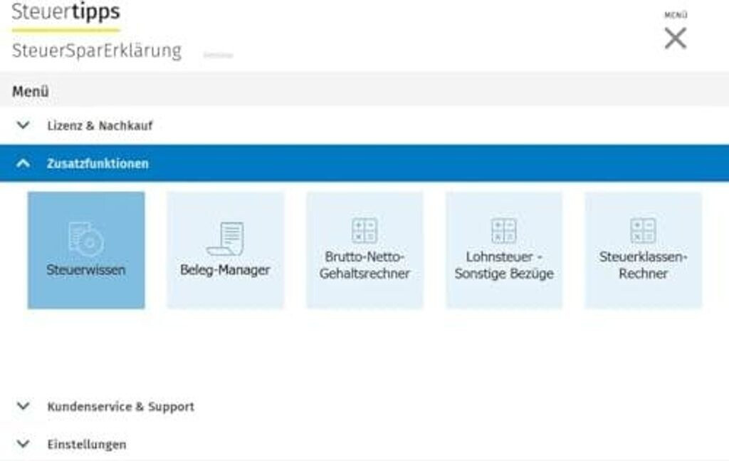729x461 pixels.
Task: Click the Beleg-Manager receipt icon
Action: pos(225,239)
